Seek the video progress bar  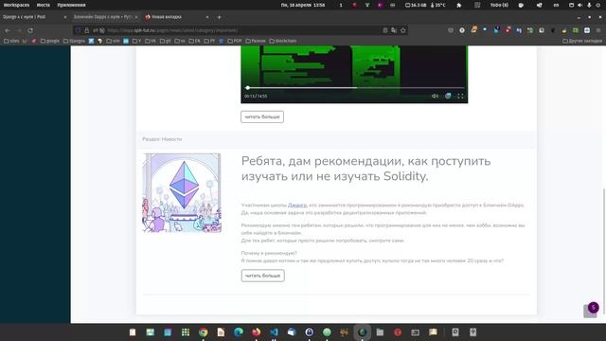point(354,88)
